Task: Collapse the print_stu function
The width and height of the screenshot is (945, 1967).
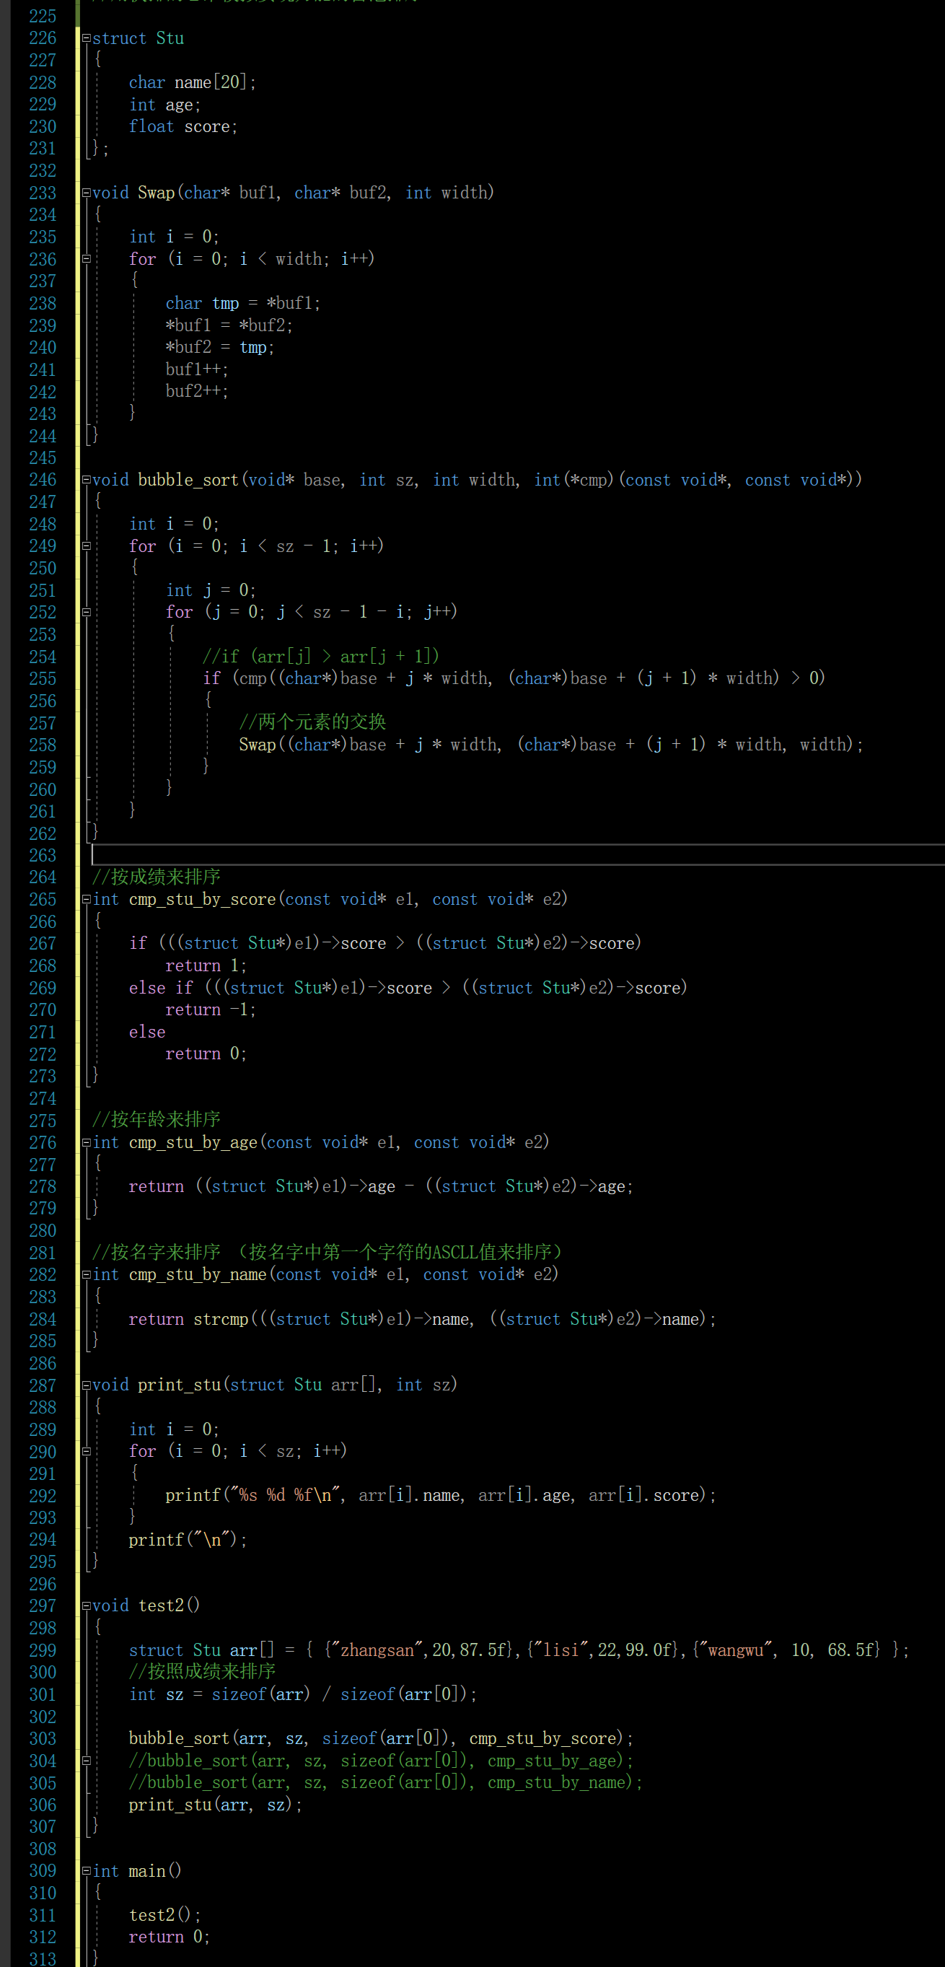Action: 87,1385
